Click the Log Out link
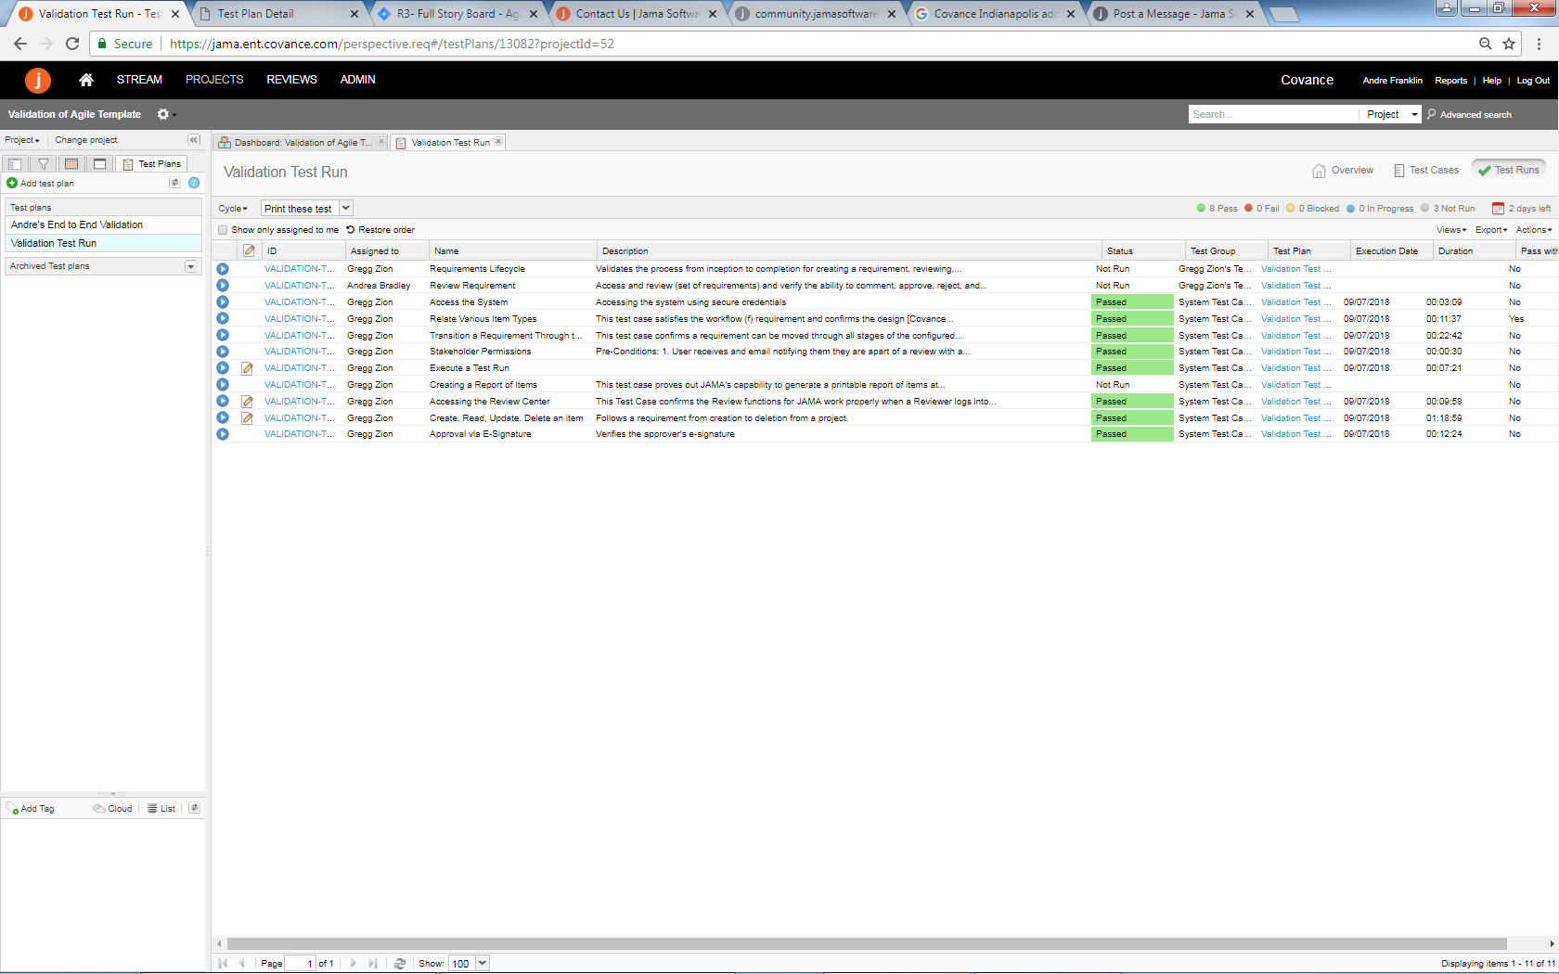This screenshot has width=1559, height=974. tap(1533, 81)
